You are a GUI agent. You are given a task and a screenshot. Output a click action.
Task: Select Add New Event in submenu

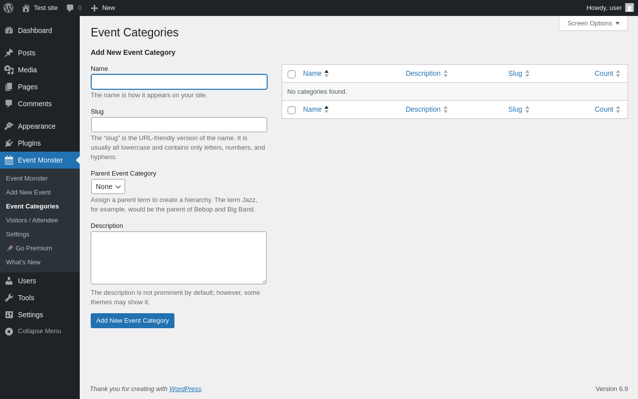pos(28,192)
